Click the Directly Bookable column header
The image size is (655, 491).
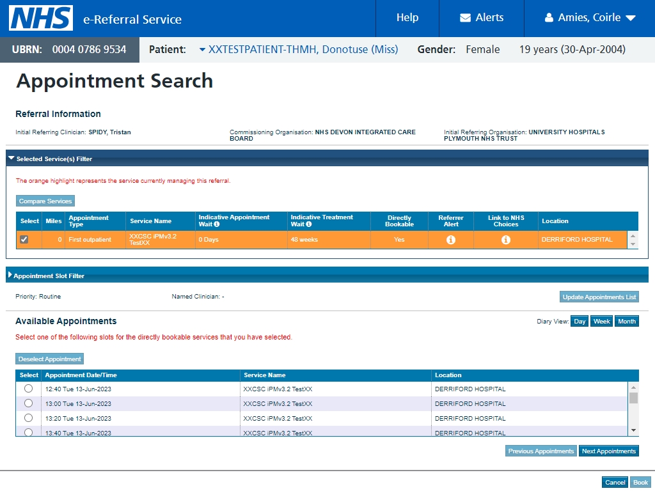(399, 221)
